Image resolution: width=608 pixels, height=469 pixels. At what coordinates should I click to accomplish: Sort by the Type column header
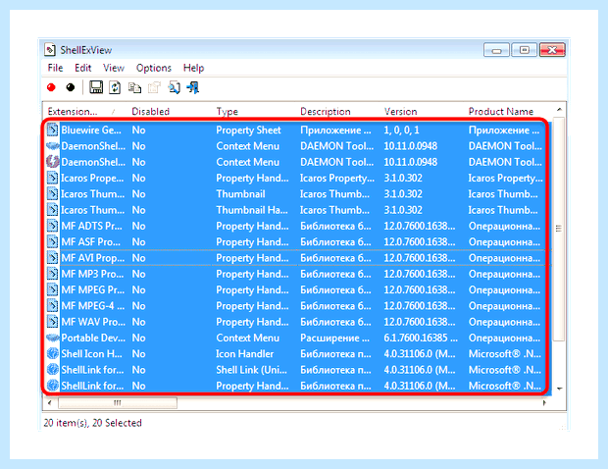(x=254, y=111)
